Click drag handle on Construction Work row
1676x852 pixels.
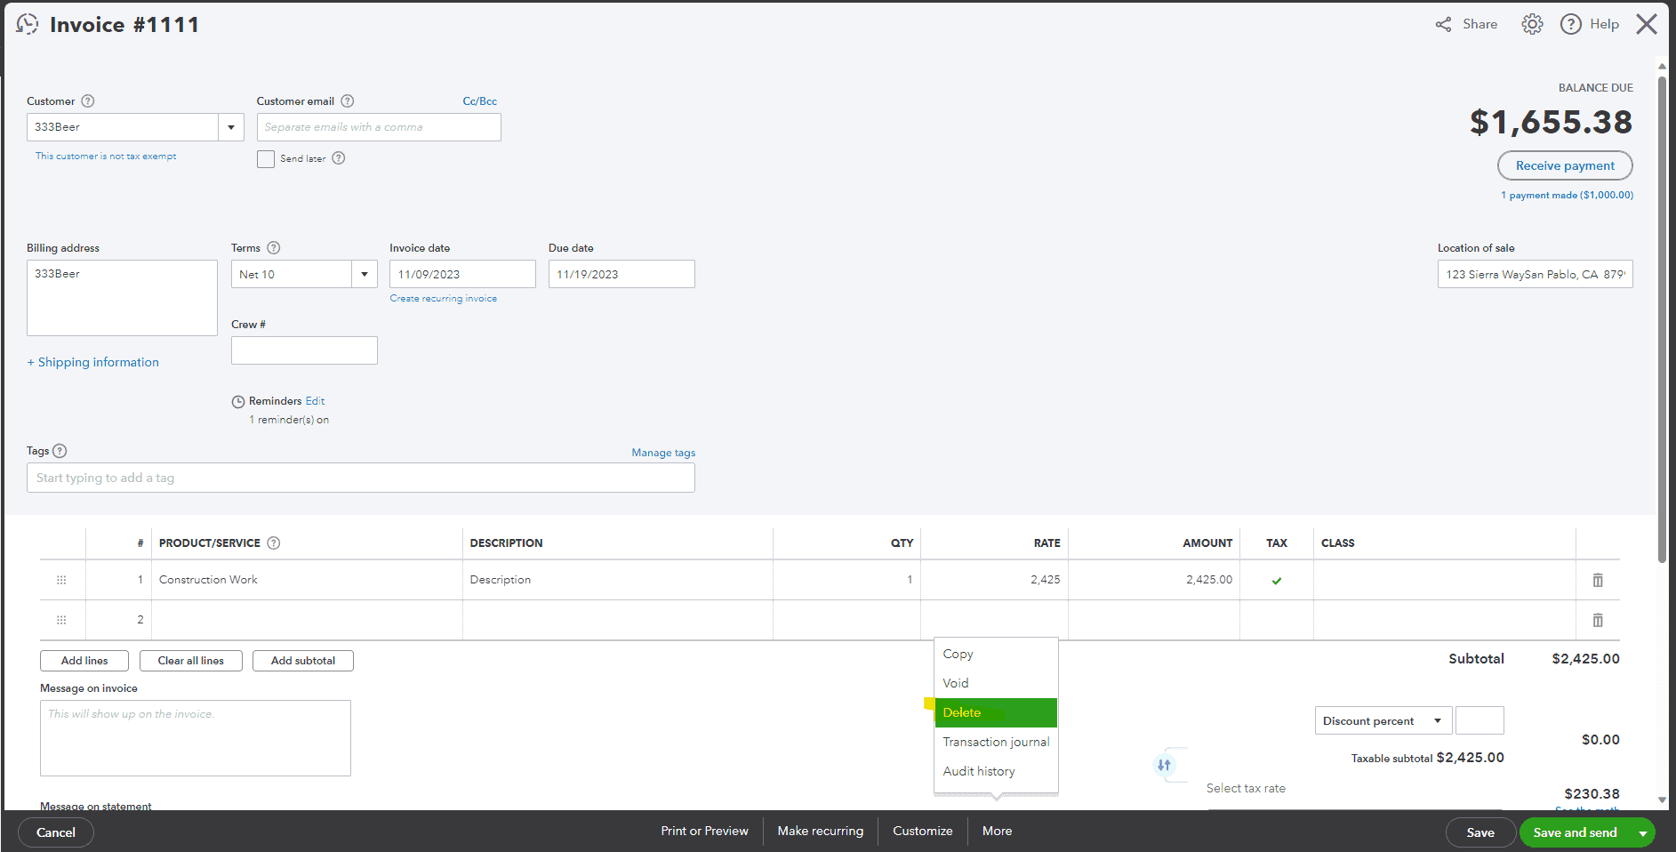coord(61,579)
